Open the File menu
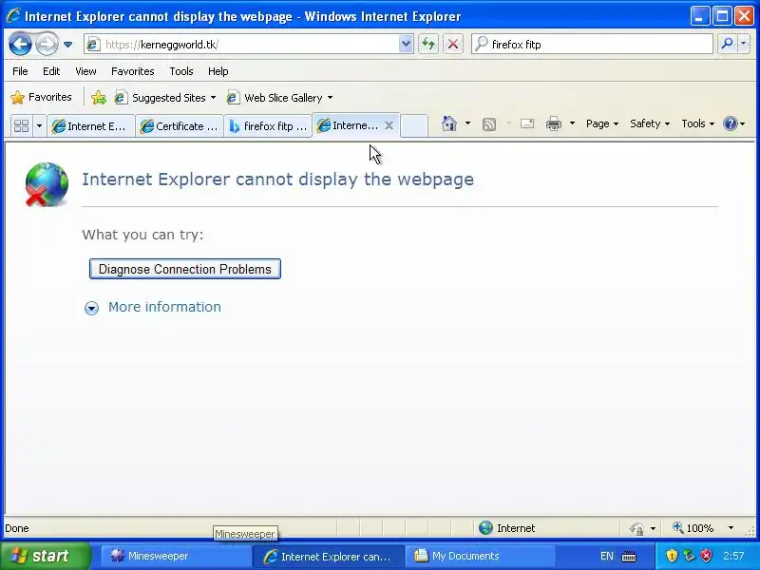This screenshot has width=760, height=570. click(20, 71)
